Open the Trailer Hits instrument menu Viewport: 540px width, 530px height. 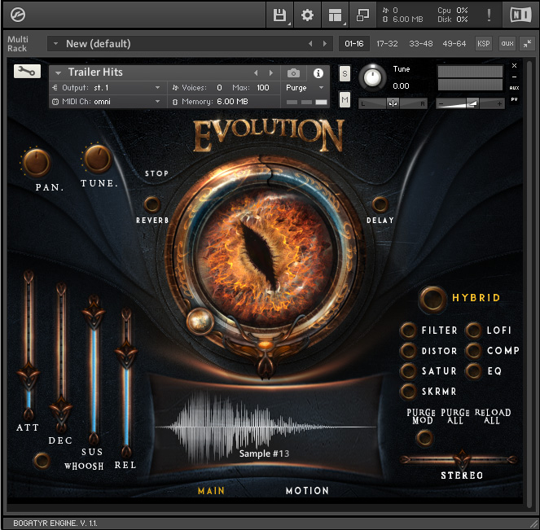(58, 73)
